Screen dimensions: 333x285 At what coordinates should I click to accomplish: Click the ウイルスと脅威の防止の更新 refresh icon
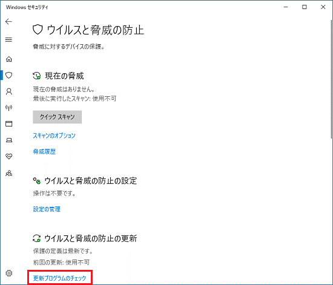click(37, 238)
